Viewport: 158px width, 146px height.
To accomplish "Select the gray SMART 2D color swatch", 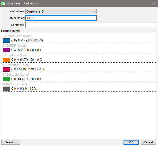I will [7, 89].
